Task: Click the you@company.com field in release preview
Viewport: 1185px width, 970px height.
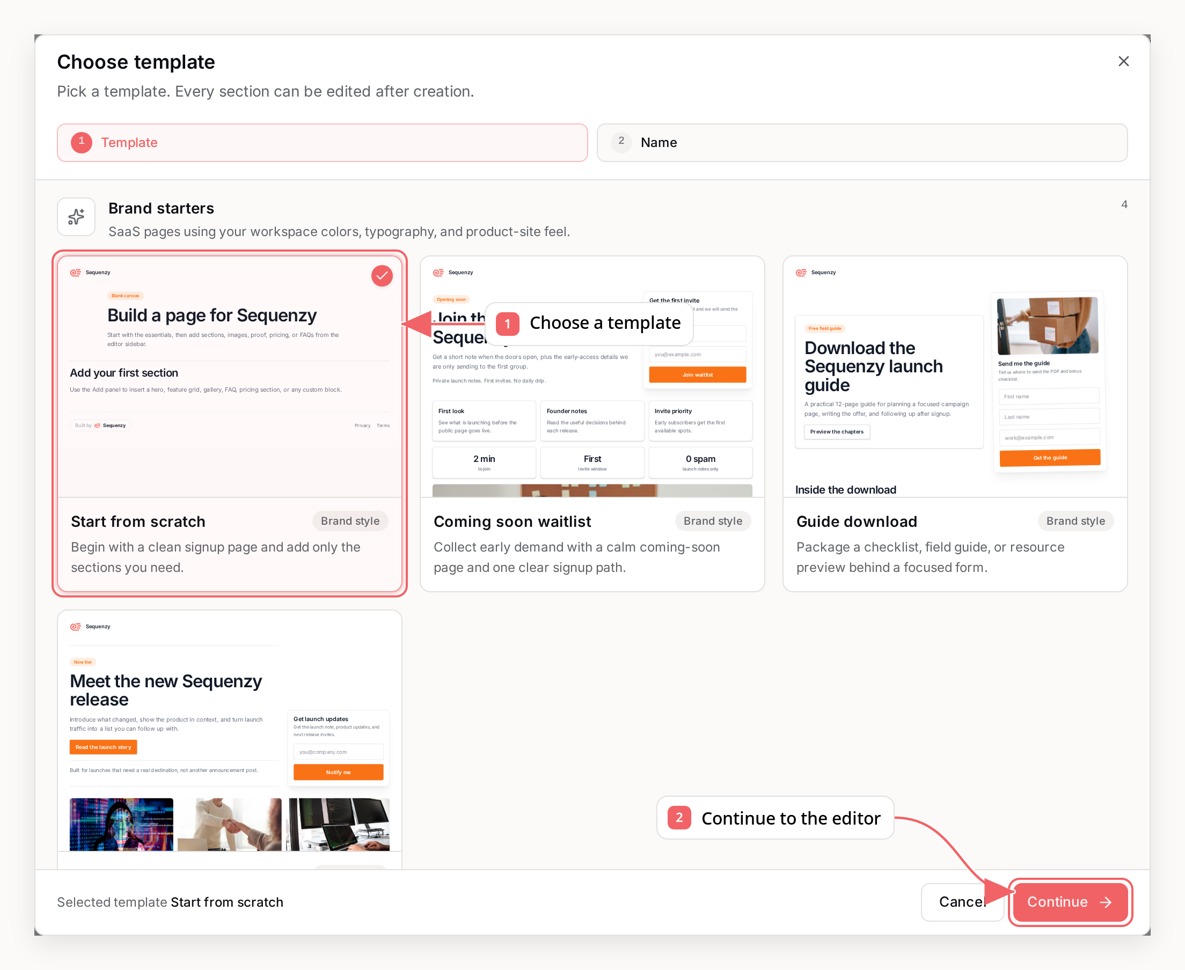Action: tap(338, 752)
